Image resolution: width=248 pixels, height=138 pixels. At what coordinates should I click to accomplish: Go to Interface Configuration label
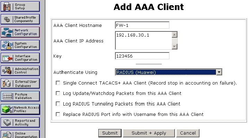(26, 58)
